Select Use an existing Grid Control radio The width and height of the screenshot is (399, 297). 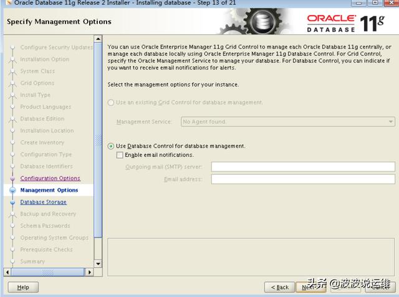[111, 103]
